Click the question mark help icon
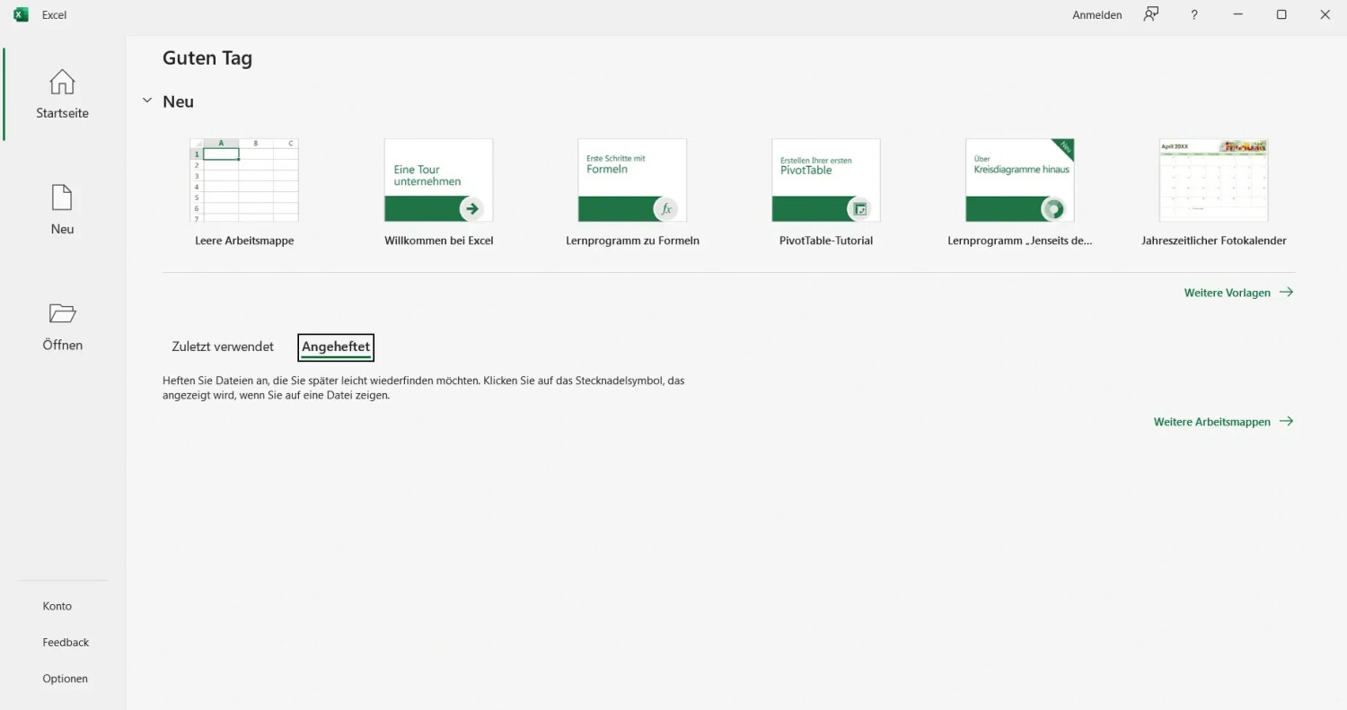The height and width of the screenshot is (710, 1347). point(1193,14)
